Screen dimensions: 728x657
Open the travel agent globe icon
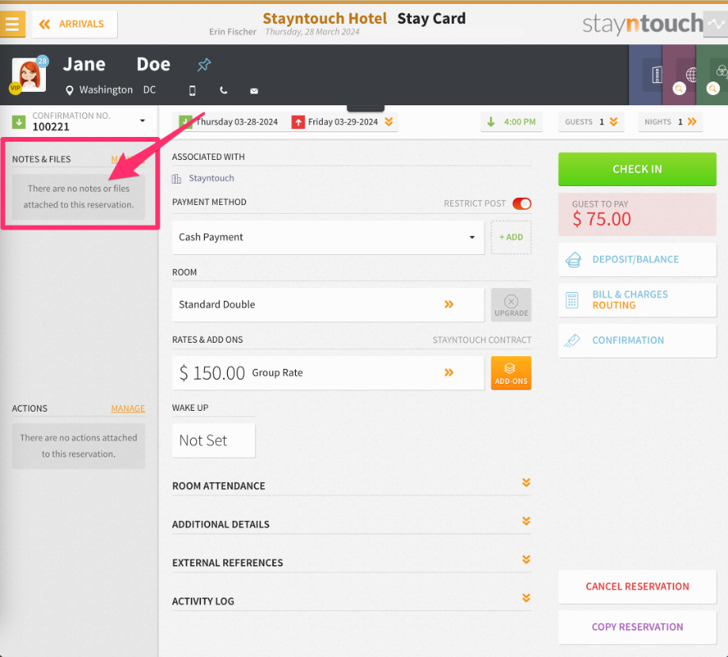(x=692, y=74)
